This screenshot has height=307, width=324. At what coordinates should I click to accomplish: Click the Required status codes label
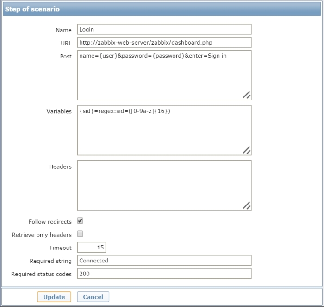tap(41, 274)
